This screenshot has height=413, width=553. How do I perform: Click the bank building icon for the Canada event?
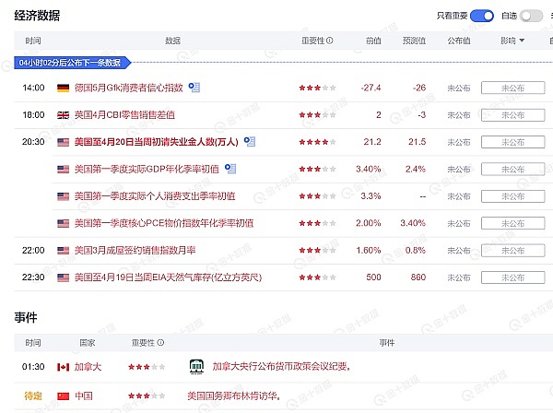coord(195,366)
